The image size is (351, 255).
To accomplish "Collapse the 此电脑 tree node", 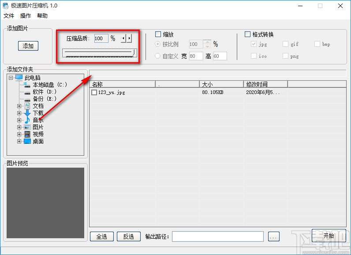I will tap(11, 78).
